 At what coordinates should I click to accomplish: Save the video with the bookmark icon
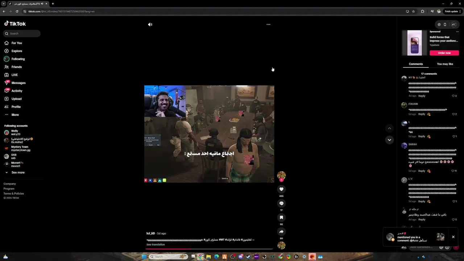pyautogui.click(x=281, y=217)
